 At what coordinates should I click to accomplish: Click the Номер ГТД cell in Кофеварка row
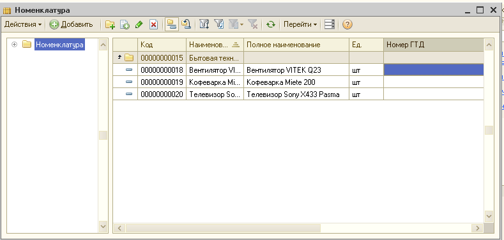pyautogui.click(x=434, y=82)
